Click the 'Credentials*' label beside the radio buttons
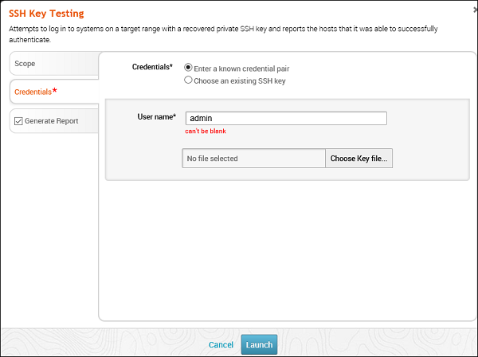This screenshot has height=357, width=478. click(152, 67)
